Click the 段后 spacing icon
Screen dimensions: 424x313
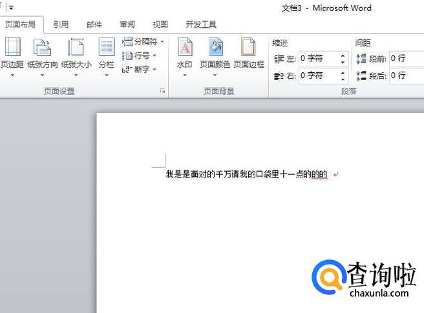pos(361,76)
